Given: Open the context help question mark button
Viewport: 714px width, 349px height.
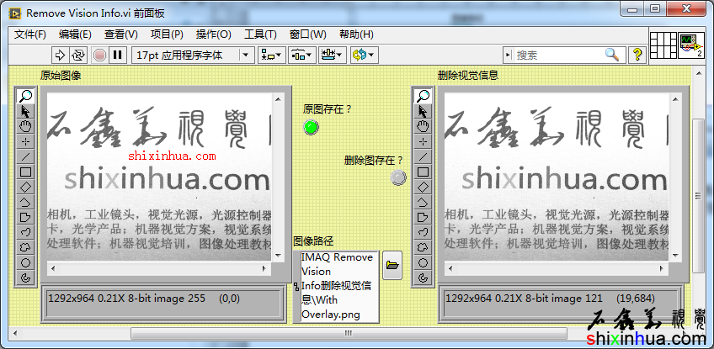Looking at the screenshot, I should click(637, 55).
